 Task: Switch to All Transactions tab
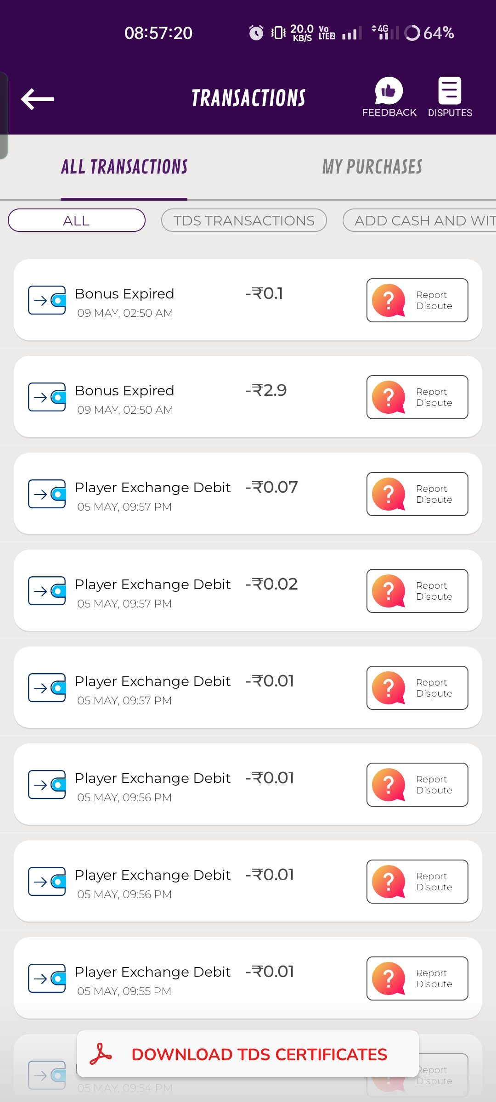(124, 167)
